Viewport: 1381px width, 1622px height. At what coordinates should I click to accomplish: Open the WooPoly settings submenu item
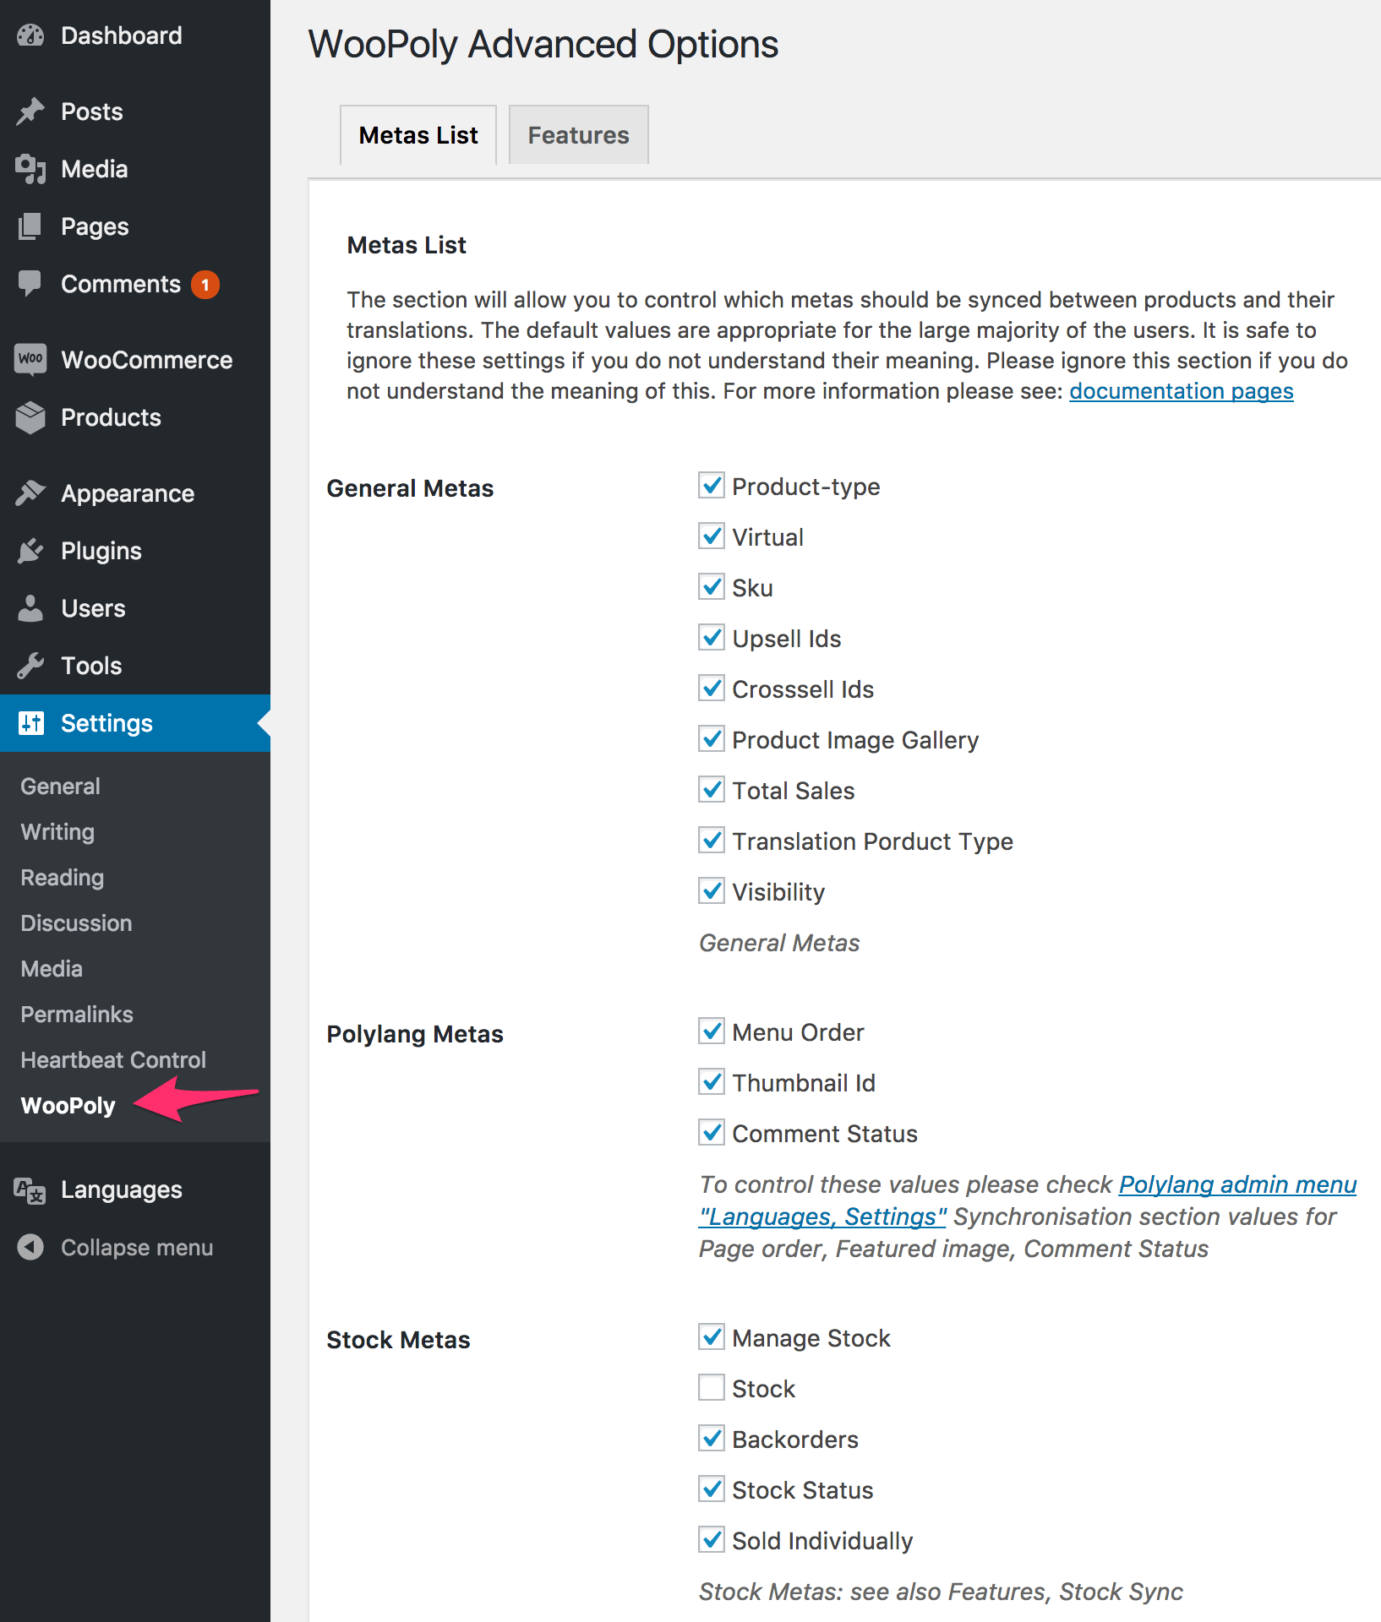(68, 1105)
